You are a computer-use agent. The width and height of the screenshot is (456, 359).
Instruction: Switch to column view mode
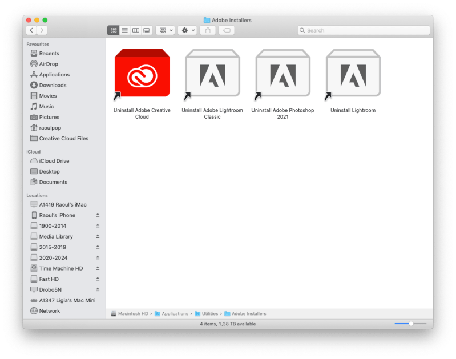pyautogui.click(x=135, y=30)
